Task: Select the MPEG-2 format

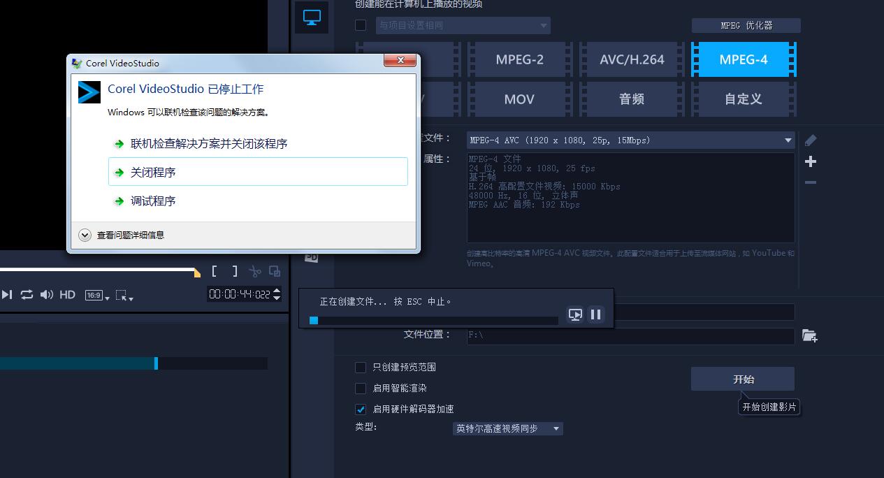Action: tap(519, 59)
